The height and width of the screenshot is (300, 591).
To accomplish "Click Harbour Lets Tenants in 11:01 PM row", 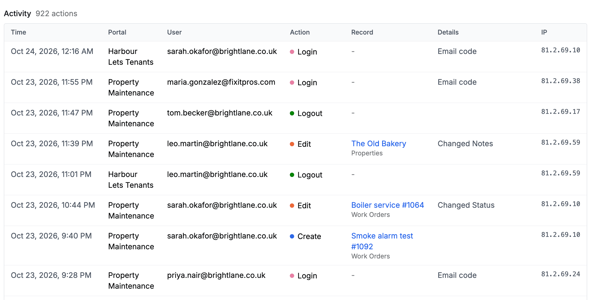I will click(131, 180).
